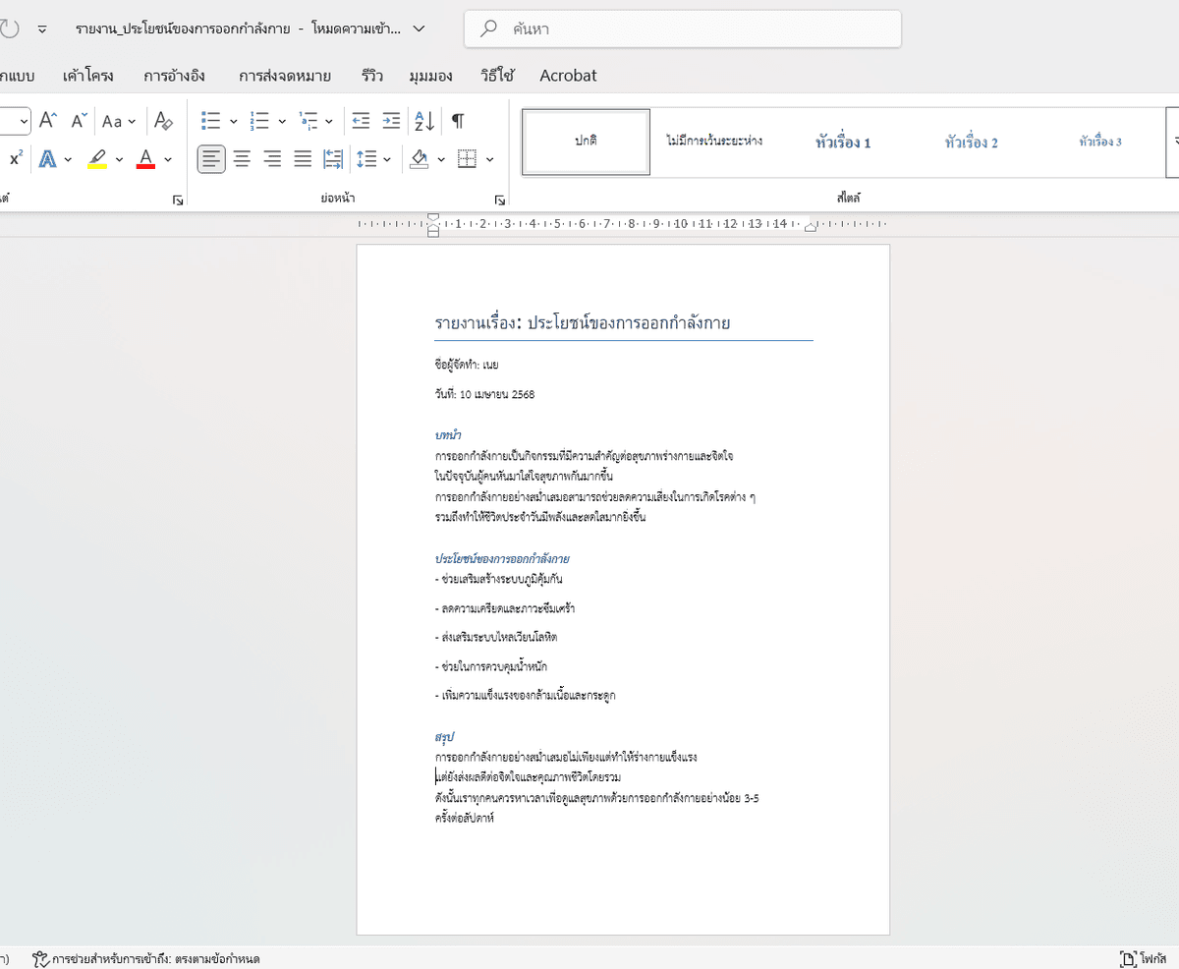This screenshot has width=1179, height=969.
Task: Toggle center alignment
Action: [x=242, y=159]
